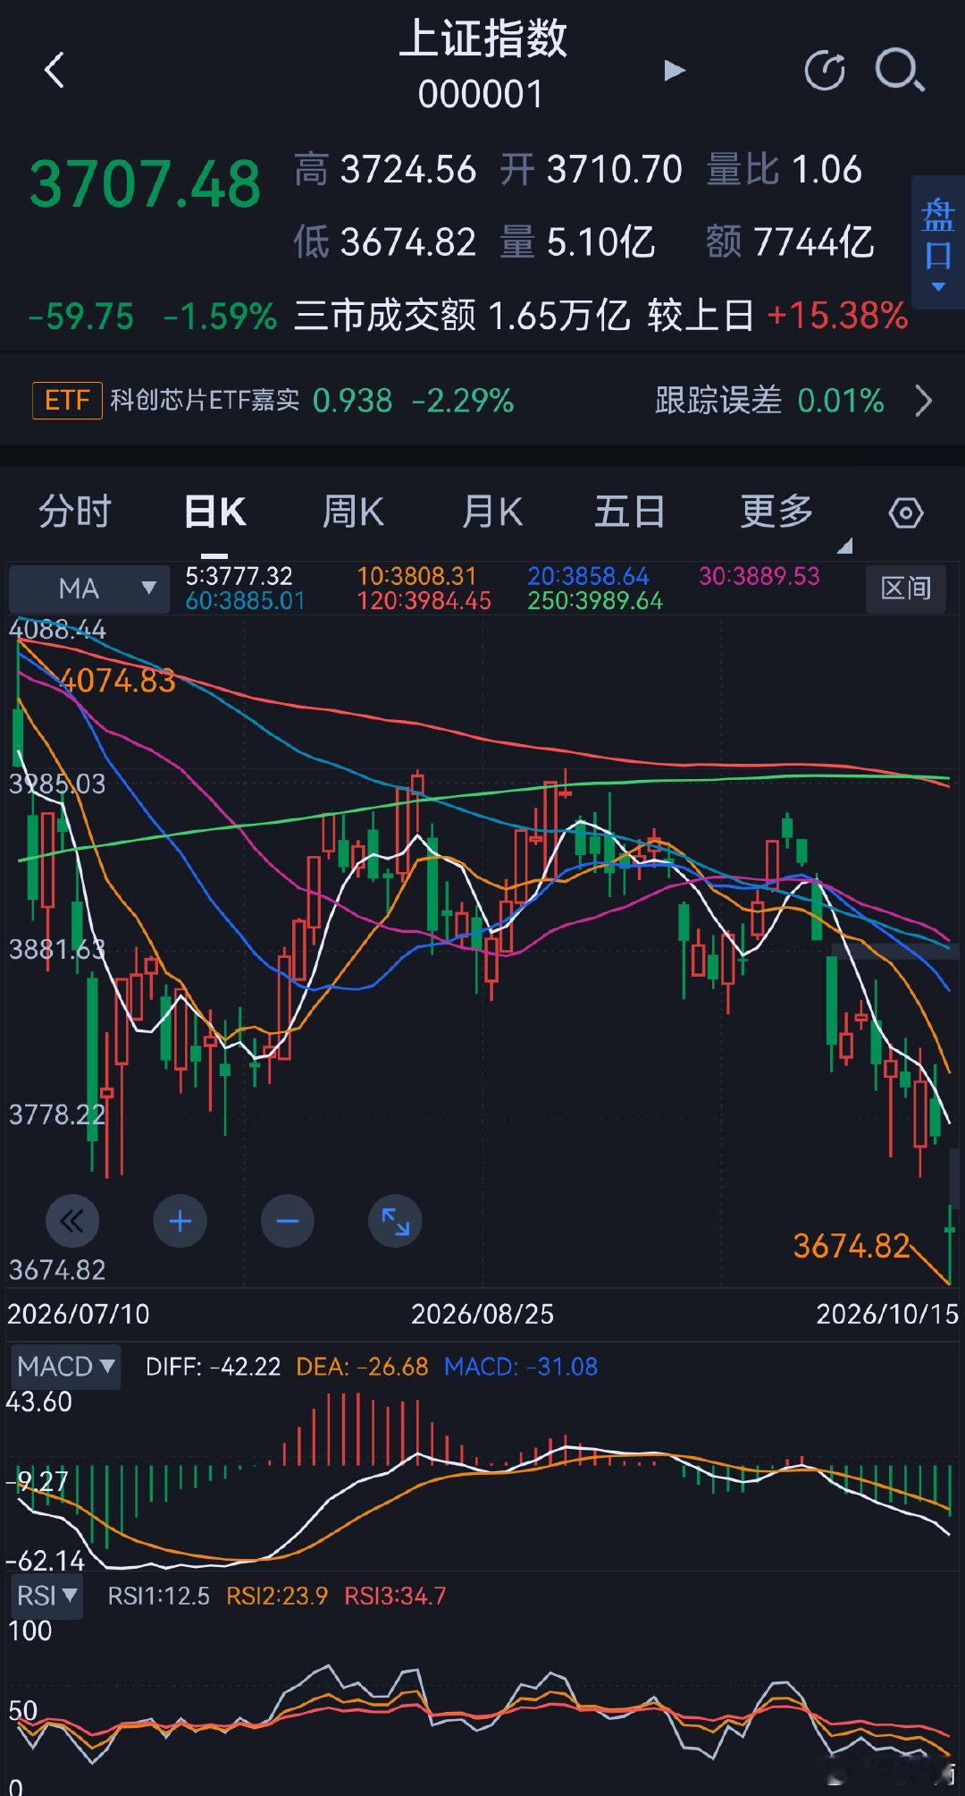Tap the DEA: -26.68 value
965x1796 pixels.
pyautogui.click(x=362, y=1367)
